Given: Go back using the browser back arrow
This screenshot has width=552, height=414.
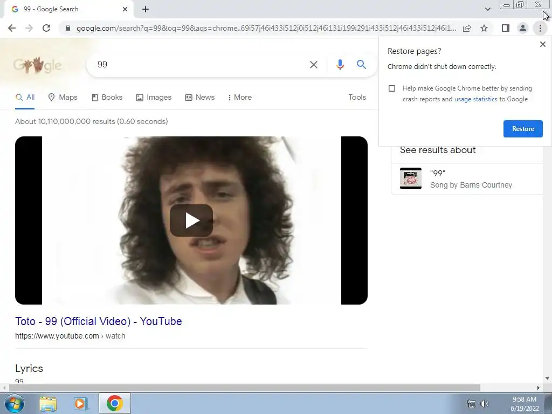Looking at the screenshot, I should [12, 28].
